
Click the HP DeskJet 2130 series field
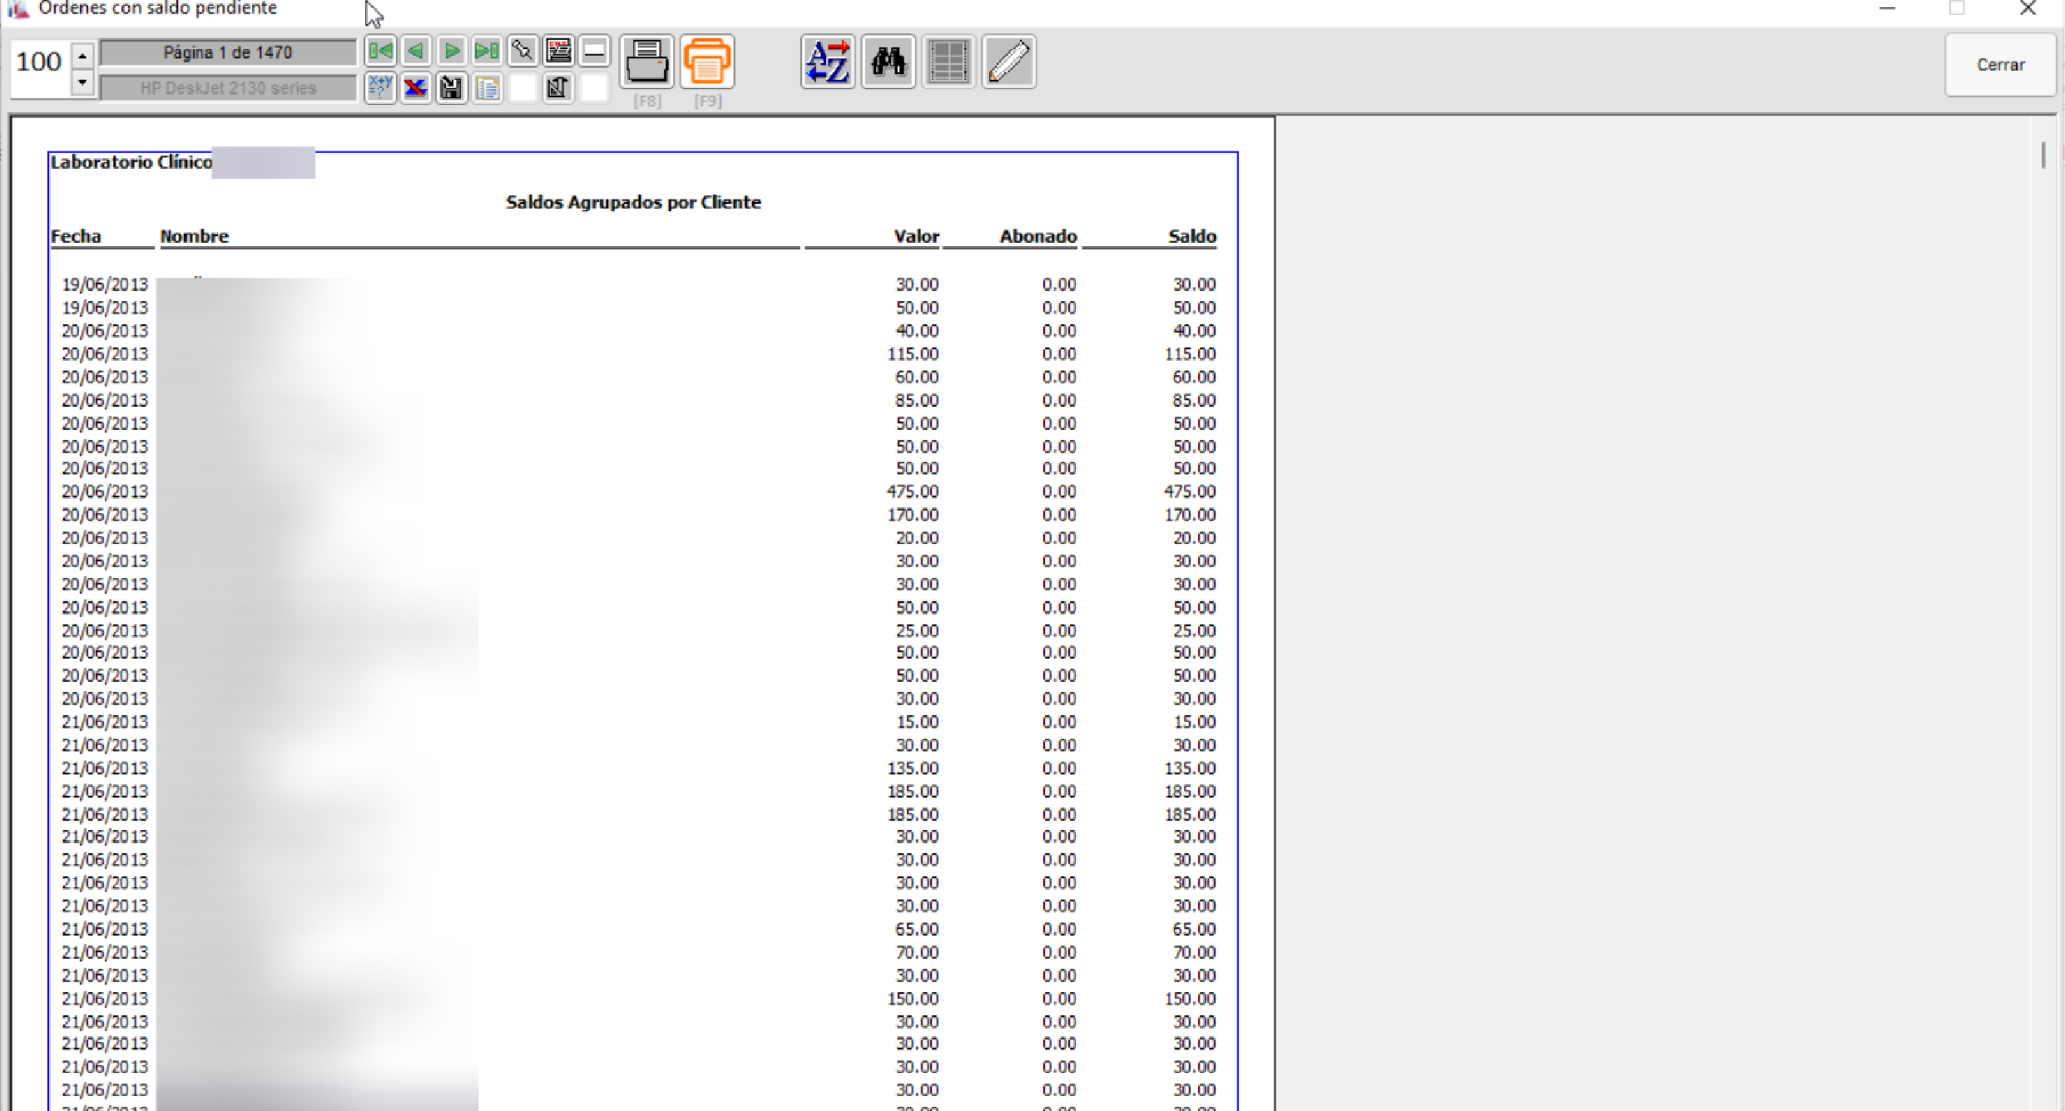228,88
